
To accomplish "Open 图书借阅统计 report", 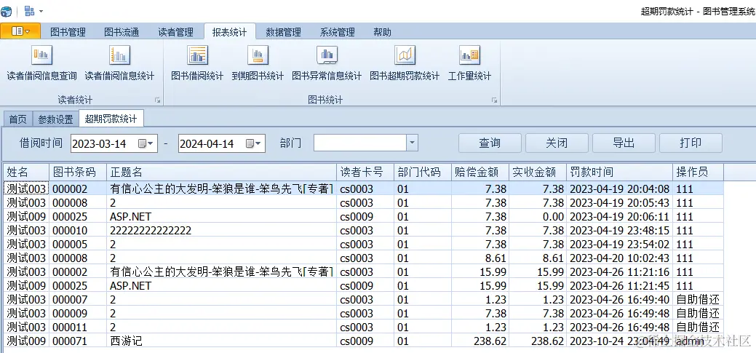I will click(197, 63).
